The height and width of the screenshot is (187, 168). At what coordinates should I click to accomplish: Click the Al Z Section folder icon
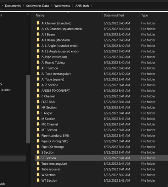pos(38,85)
